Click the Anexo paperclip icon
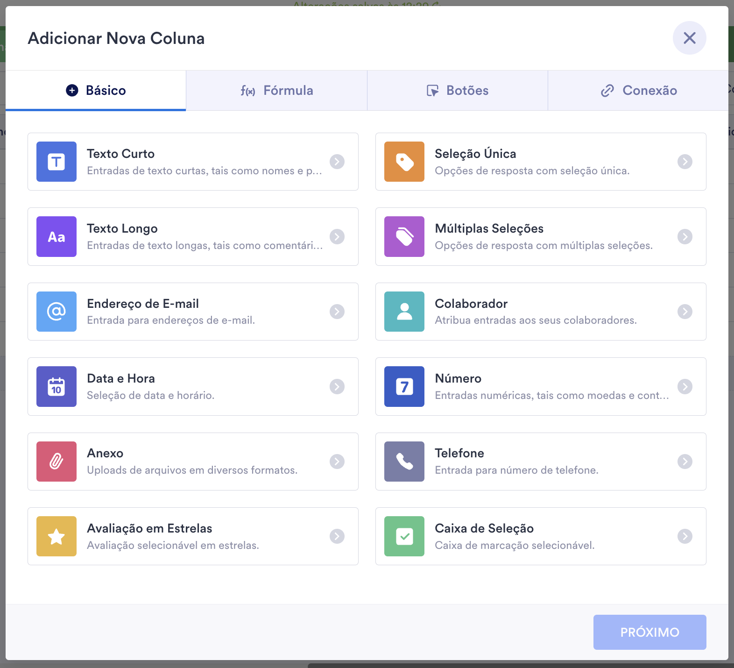 (x=56, y=462)
